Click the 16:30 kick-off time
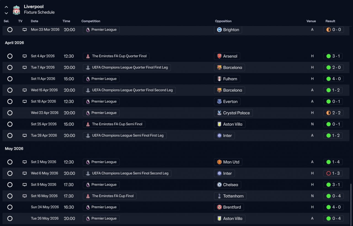 69,207
